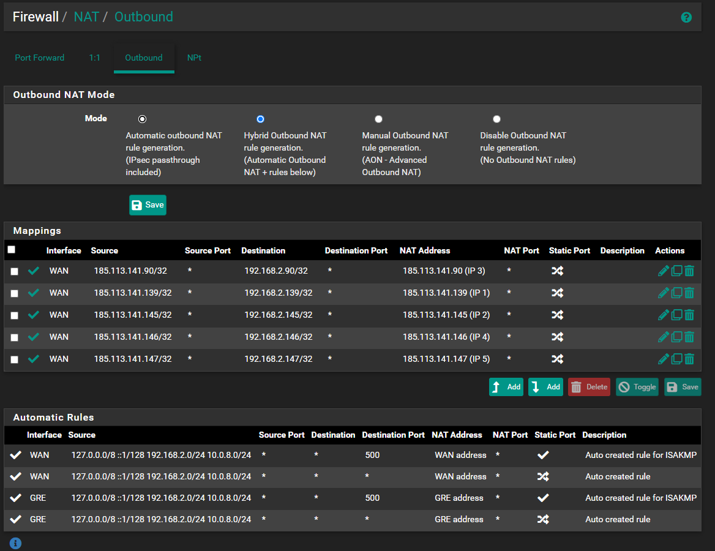Switch to the NPt tab
Image resolution: width=715 pixels, height=551 pixels.
point(194,58)
